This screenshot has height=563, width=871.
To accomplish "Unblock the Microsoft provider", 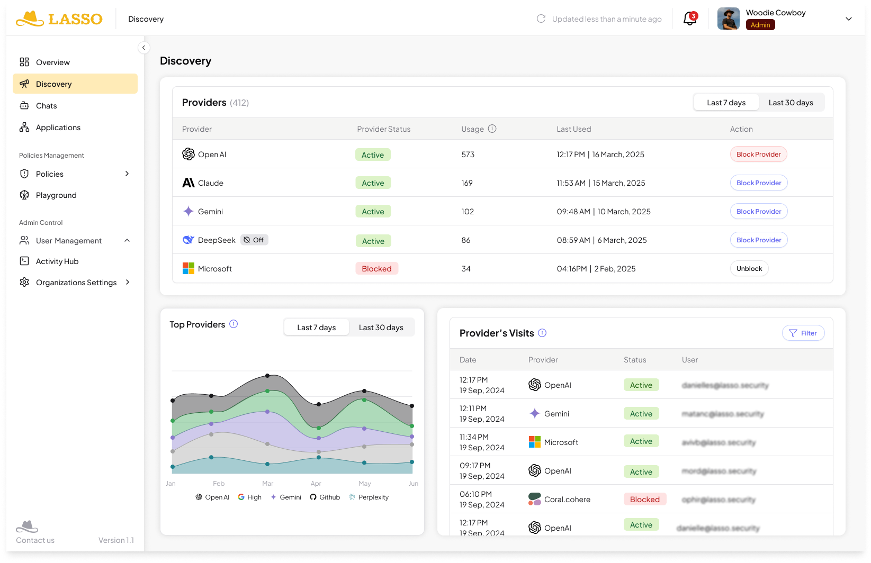I will 749,269.
